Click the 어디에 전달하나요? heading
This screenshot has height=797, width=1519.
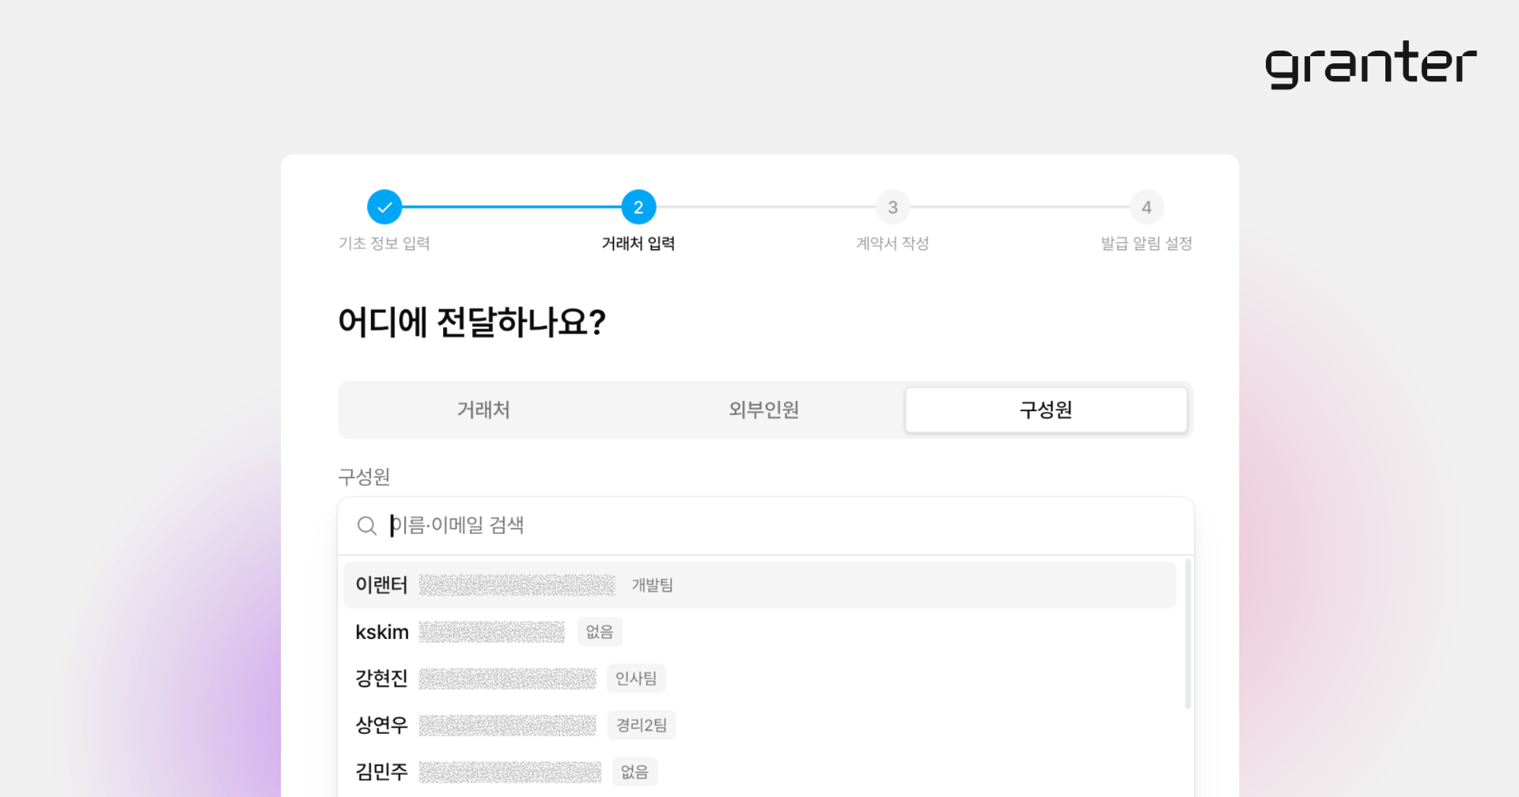pos(472,323)
